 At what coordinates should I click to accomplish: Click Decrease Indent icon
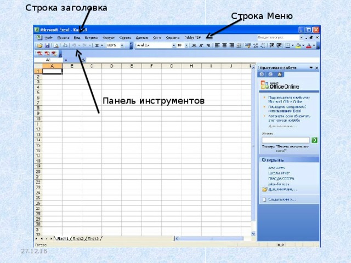(x=272, y=45)
